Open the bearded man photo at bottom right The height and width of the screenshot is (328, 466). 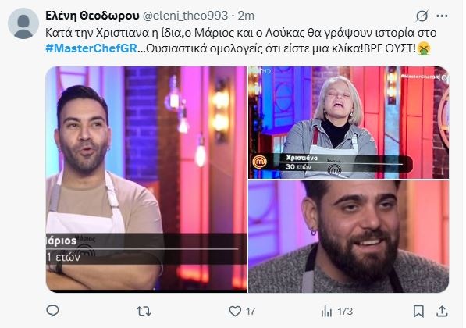point(348,237)
